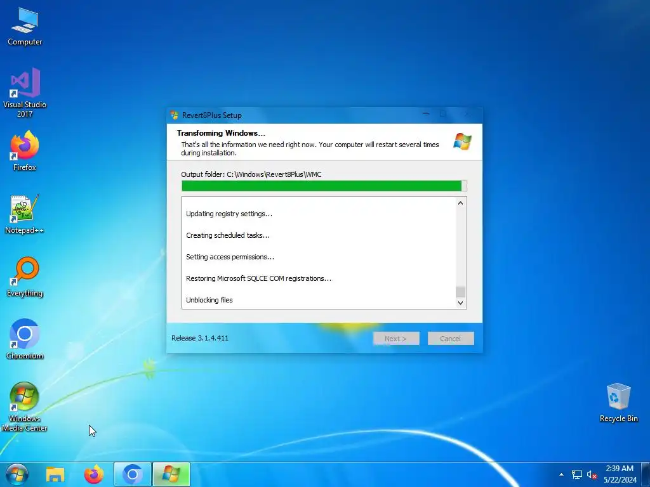Screen dimensions: 650x487
Task: Show hidden system tray icons
Action: coord(561,474)
